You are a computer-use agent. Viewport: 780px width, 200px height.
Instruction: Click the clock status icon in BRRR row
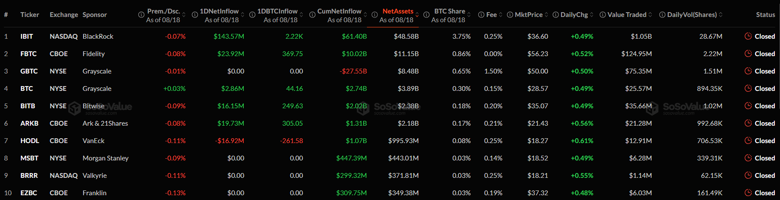tap(748, 175)
